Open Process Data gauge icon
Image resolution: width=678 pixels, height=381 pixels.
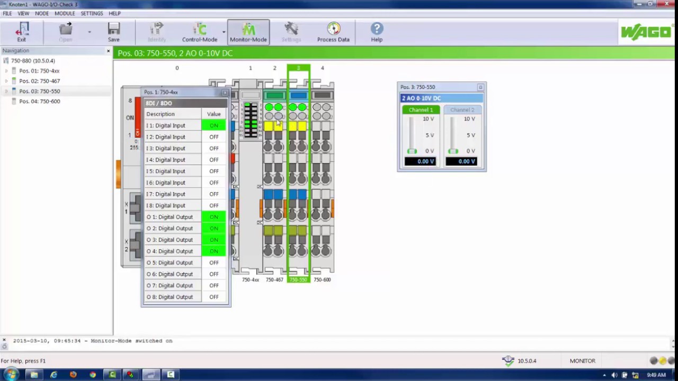coord(334,29)
